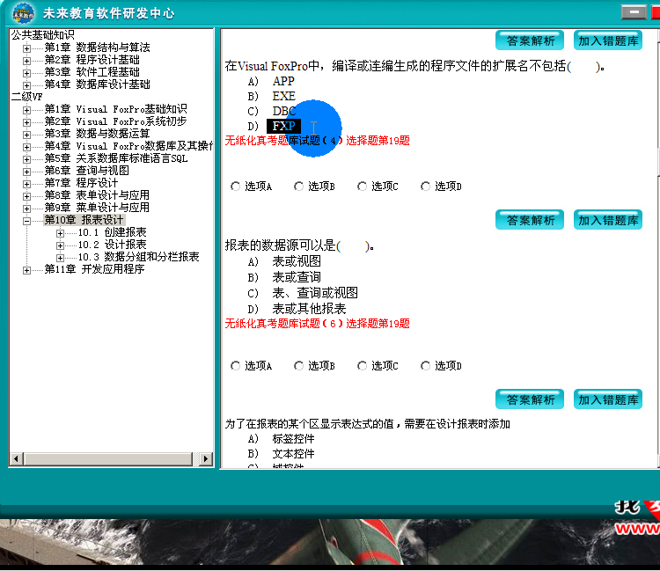Choose 选项B for 报表的数据源 question
The height and width of the screenshot is (571, 660).
point(298,366)
